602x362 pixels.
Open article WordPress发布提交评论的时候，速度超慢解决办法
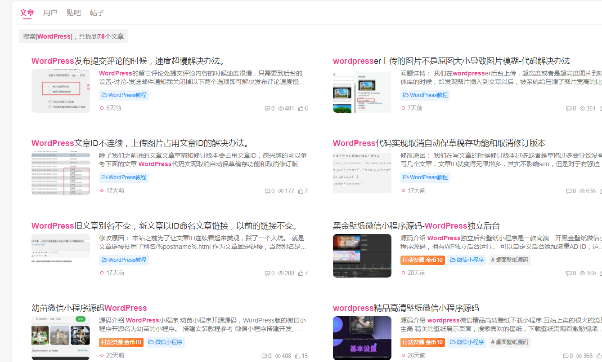pyautogui.click(x=128, y=61)
